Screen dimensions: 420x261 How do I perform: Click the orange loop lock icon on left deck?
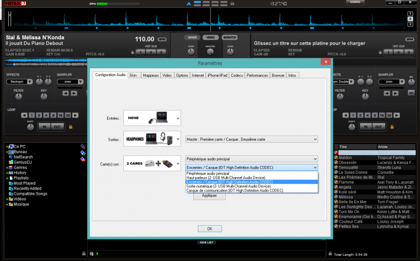point(70,127)
